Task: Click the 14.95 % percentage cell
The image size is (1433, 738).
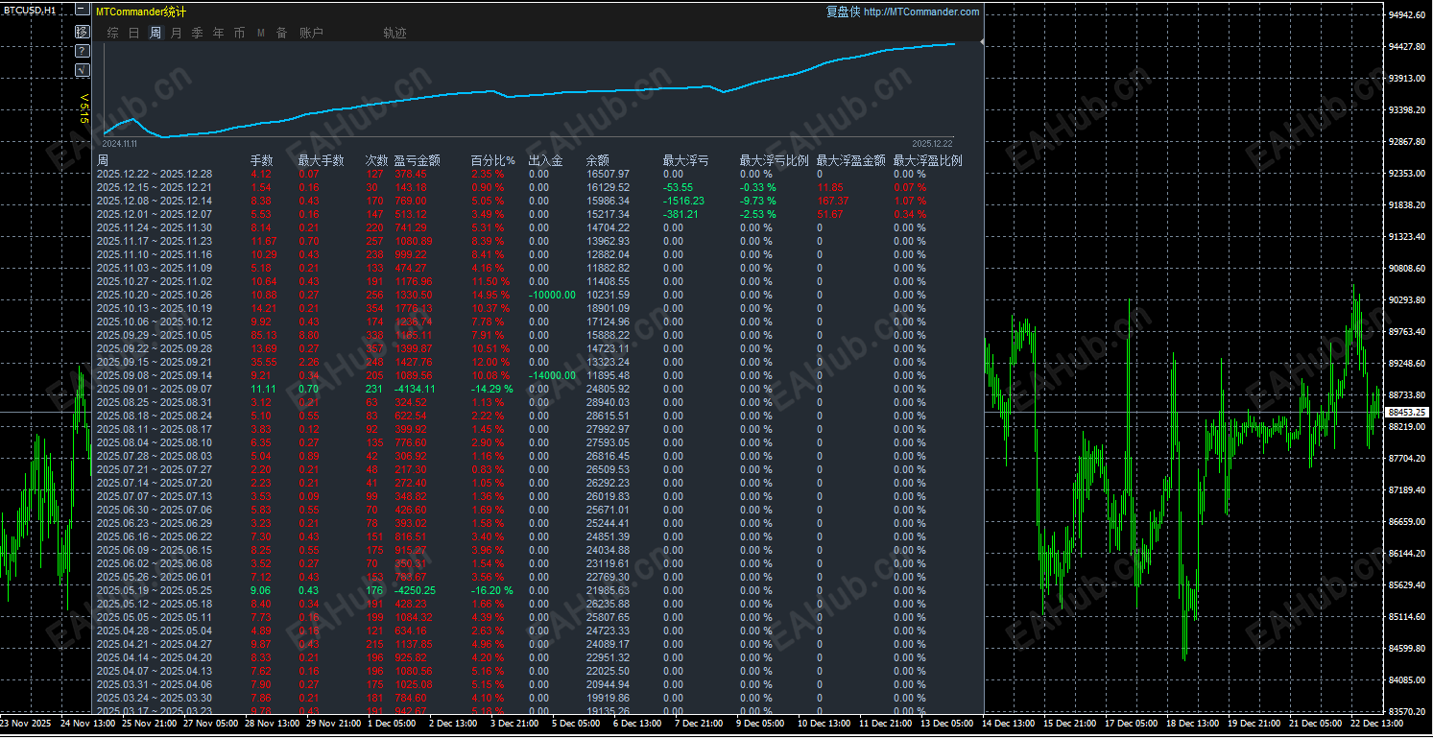Action: [492, 295]
